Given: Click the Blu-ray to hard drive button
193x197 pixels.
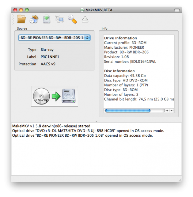Looking at the screenshot, I should pos(55,96).
